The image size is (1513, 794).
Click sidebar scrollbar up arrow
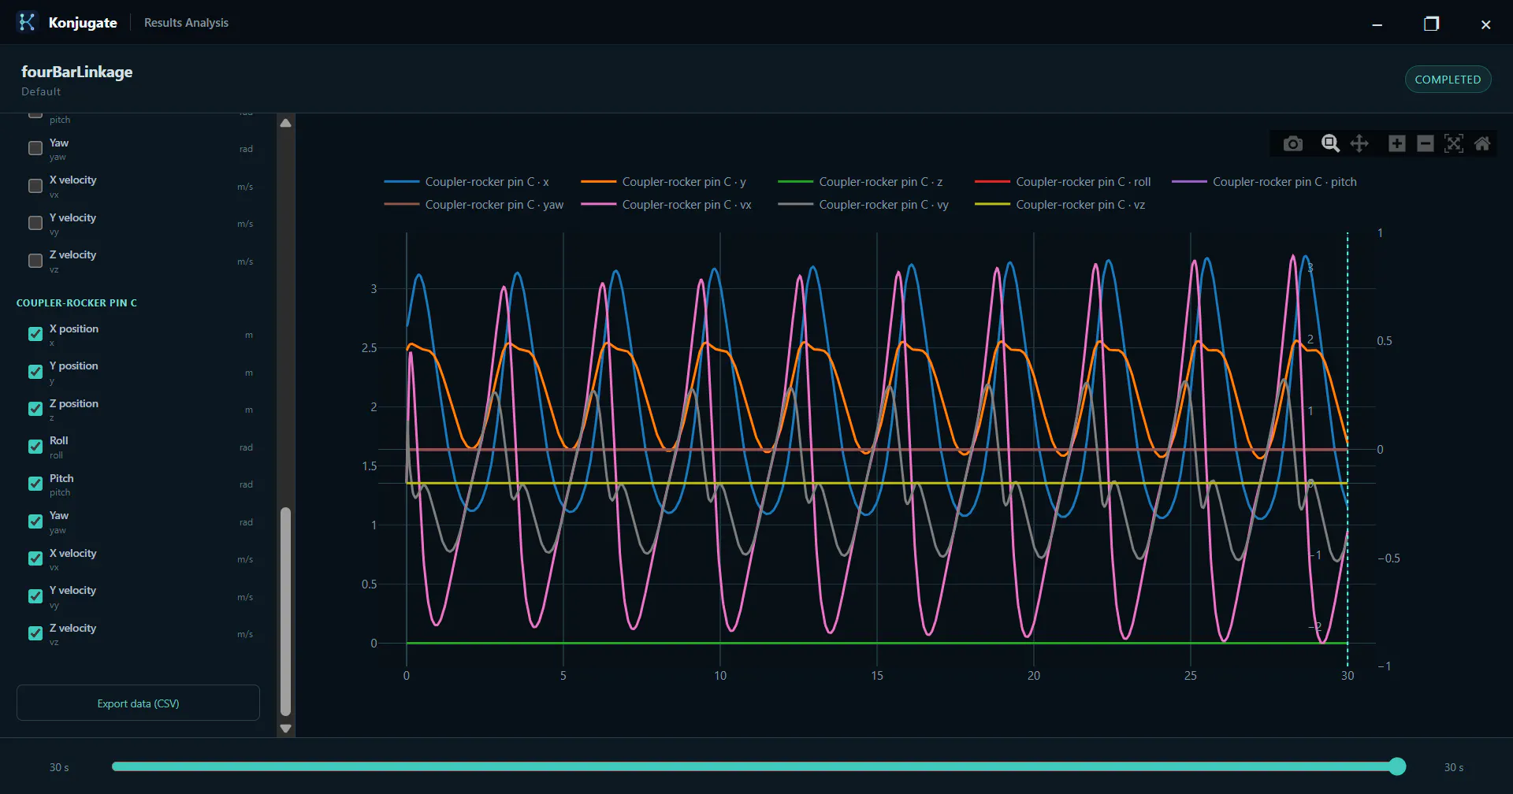[x=285, y=123]
